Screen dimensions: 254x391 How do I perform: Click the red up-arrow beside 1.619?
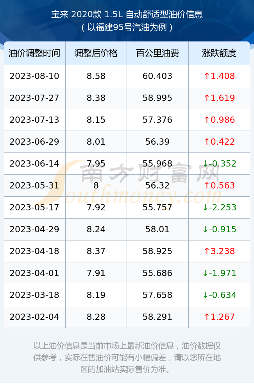[x=207, y=98]
